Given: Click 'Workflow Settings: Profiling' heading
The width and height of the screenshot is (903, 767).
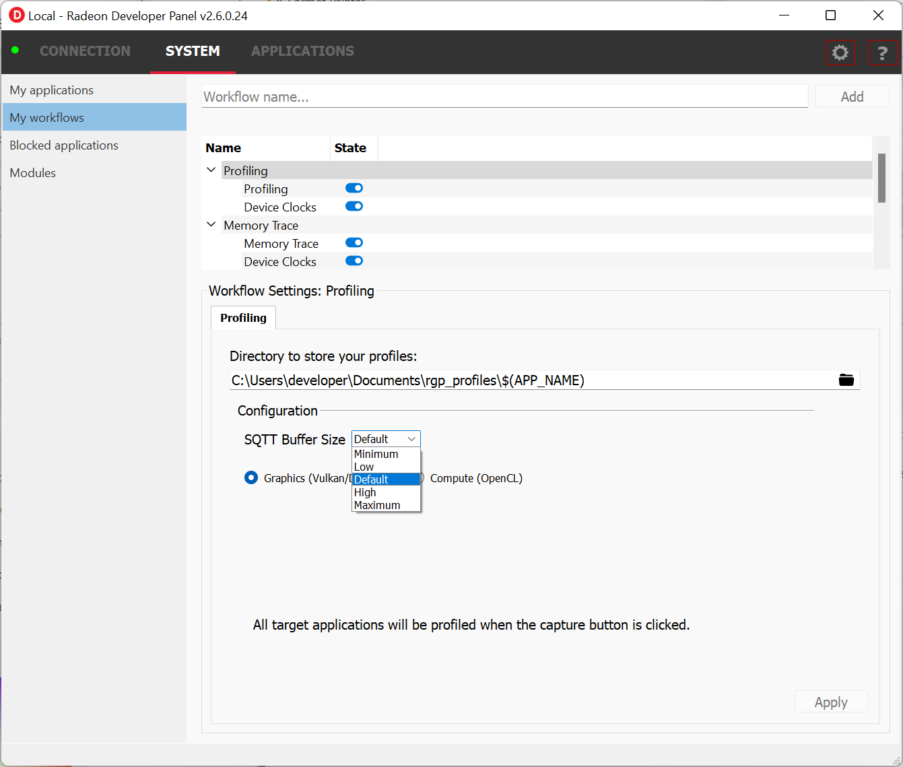Looking at the screenshot, I should [x=292, y=290].
